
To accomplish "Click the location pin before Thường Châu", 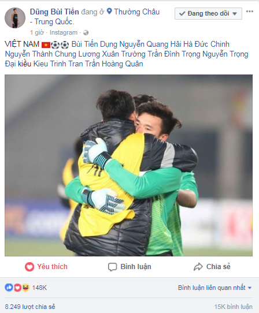I will [109, 11].
